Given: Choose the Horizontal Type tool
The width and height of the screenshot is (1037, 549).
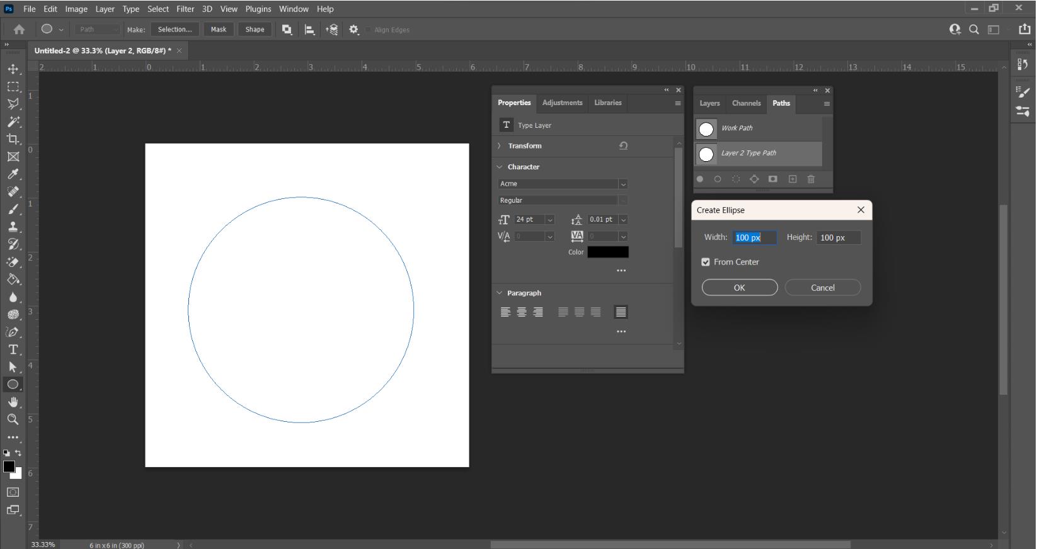Looking at the screenshot, I should [13, 349].
